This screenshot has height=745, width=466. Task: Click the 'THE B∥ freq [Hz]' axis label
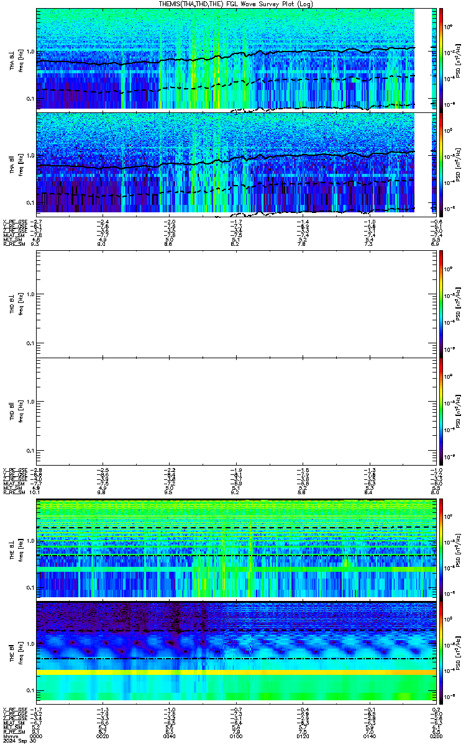[16, 652]
